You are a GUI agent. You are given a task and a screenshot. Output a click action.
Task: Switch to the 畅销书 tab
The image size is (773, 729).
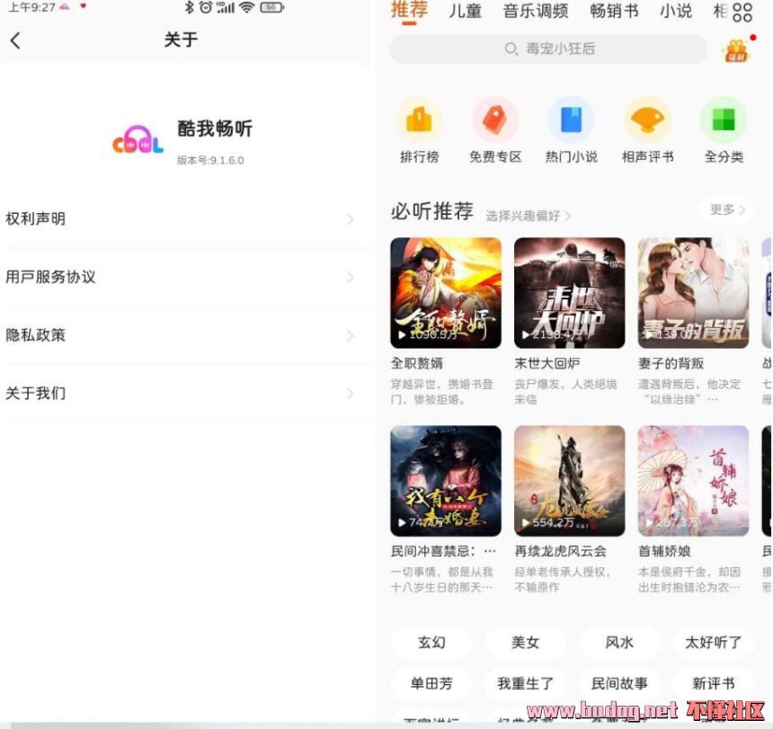[x=614, y=11]
